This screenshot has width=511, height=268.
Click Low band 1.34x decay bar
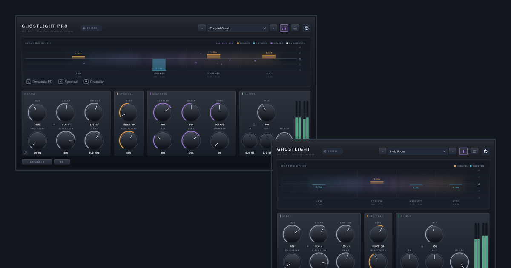pos(78,57)
